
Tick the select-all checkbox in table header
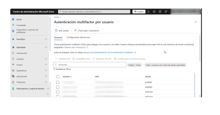click(58, 77)
